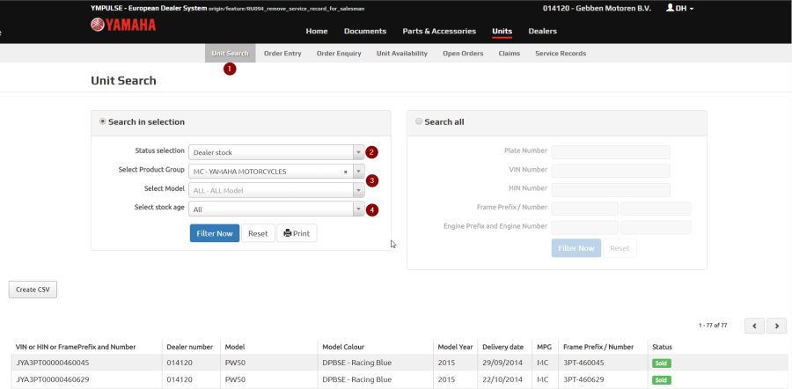Go to previous results page arrow

755,326
